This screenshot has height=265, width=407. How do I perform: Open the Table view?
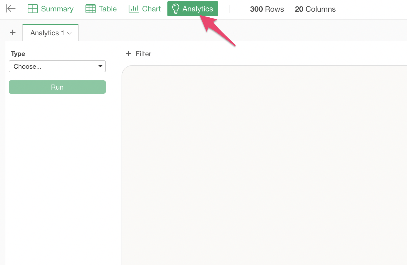click(x=101, y=9)
